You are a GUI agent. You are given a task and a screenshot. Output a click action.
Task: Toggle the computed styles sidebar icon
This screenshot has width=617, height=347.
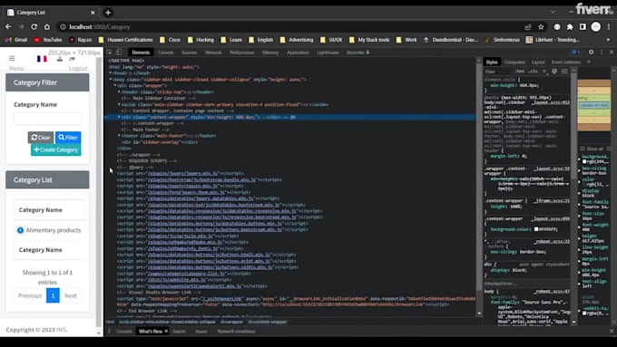[x=564, y=72]
